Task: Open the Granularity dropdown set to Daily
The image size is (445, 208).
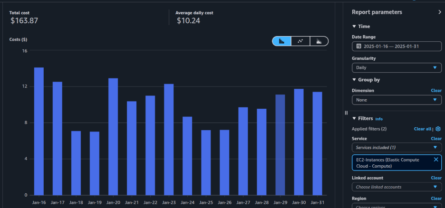Action: tap(397, 68)
